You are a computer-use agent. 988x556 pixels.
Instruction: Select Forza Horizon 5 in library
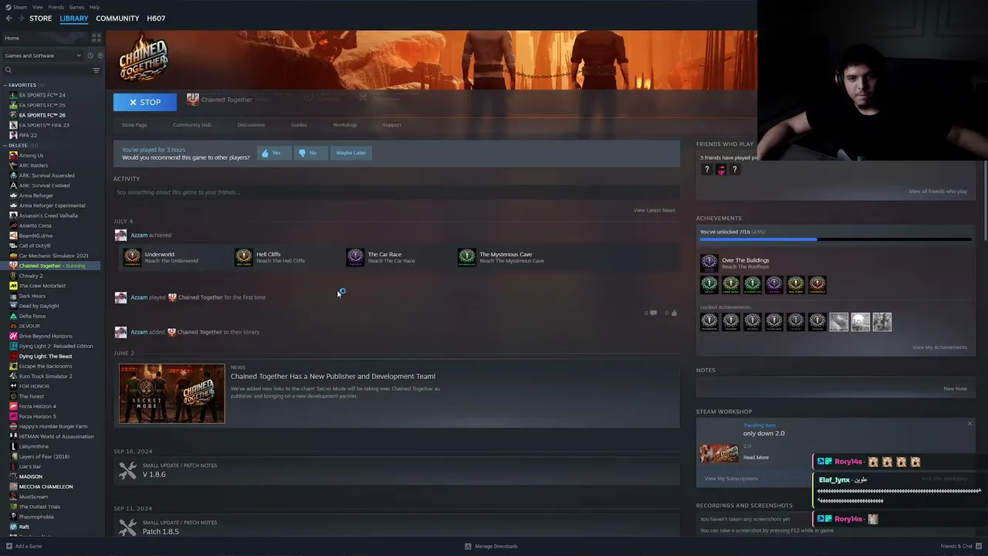(38, 416)
